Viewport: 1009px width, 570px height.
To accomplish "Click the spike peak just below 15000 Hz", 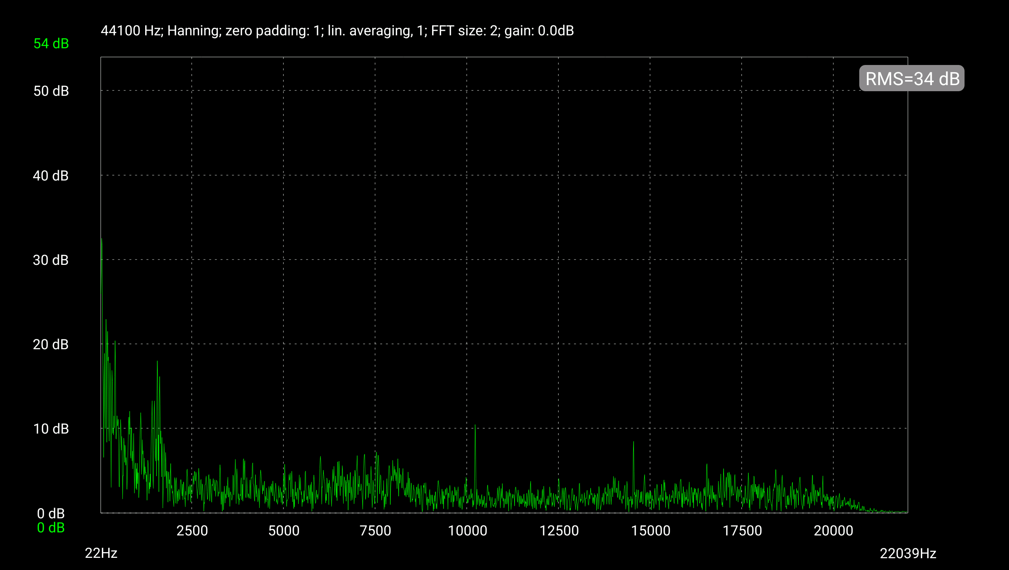I will click(634, 443).
